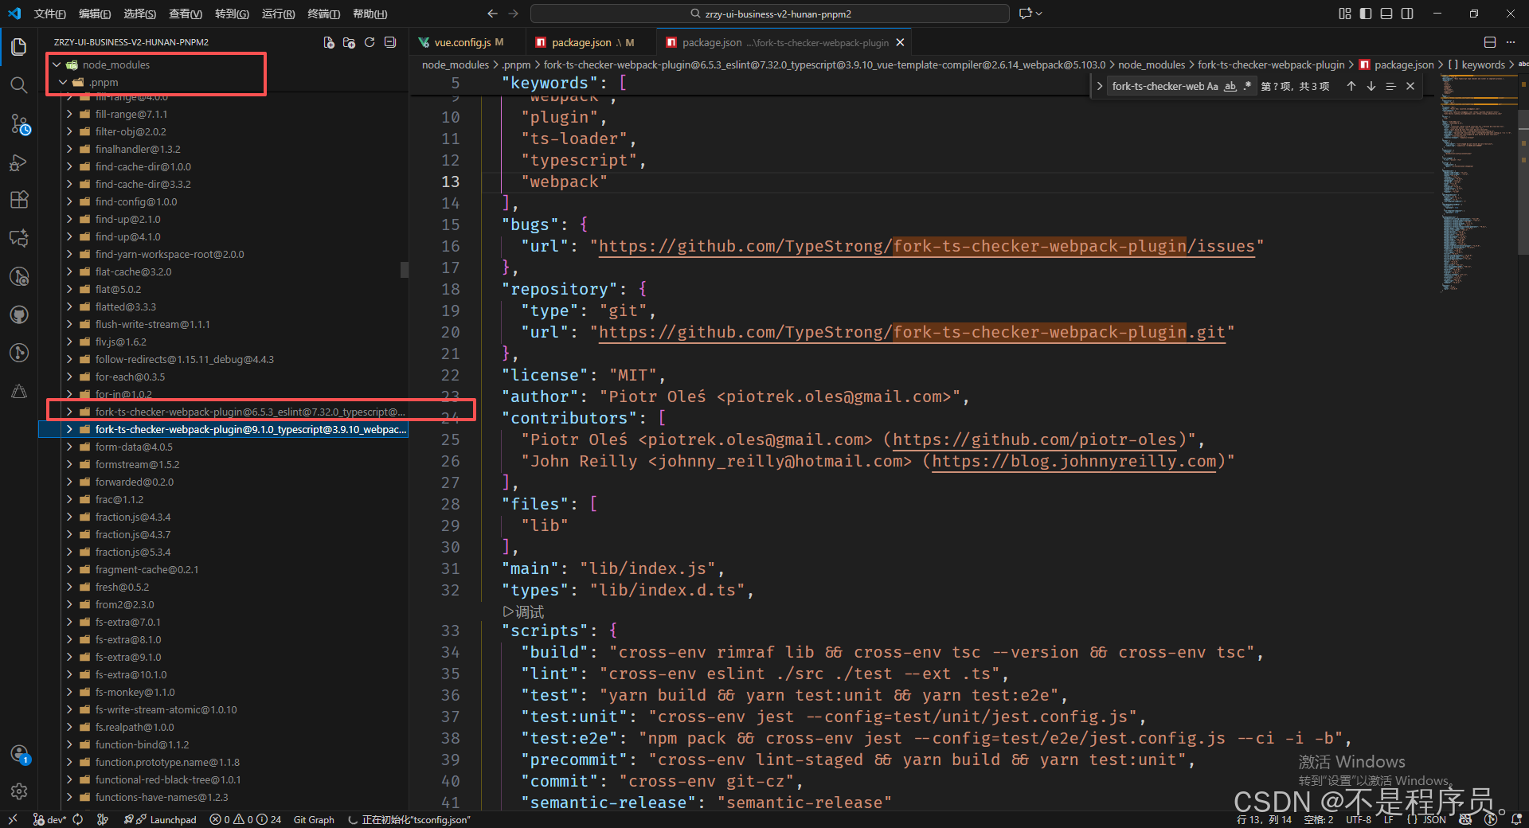Open the Run and Debug panel
This screenshot has width=1529, height=828.
pos(19,162)
